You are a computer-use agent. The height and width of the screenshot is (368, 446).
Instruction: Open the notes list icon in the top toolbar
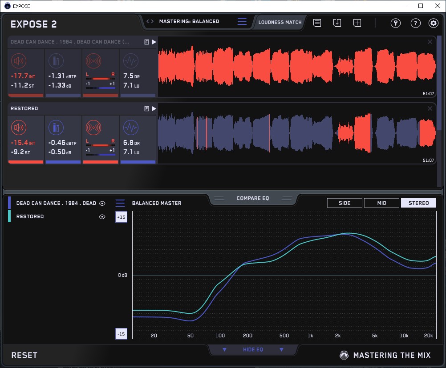[317, 23]
